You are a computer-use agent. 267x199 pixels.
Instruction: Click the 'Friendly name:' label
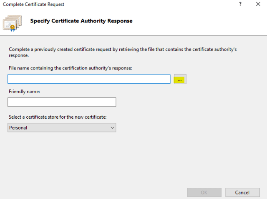[24, 92]
